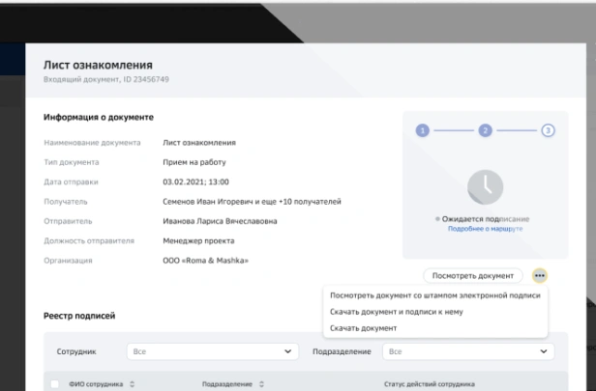Click step 3 circle in route progress
The image size is (596, 391).
[x=548, y=130]
